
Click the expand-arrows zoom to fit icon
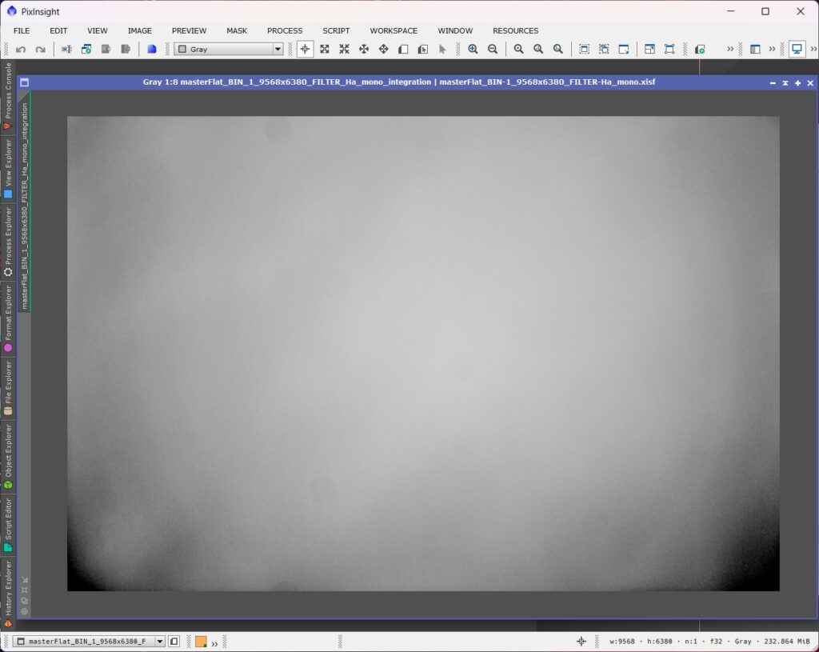pos(325,49)
